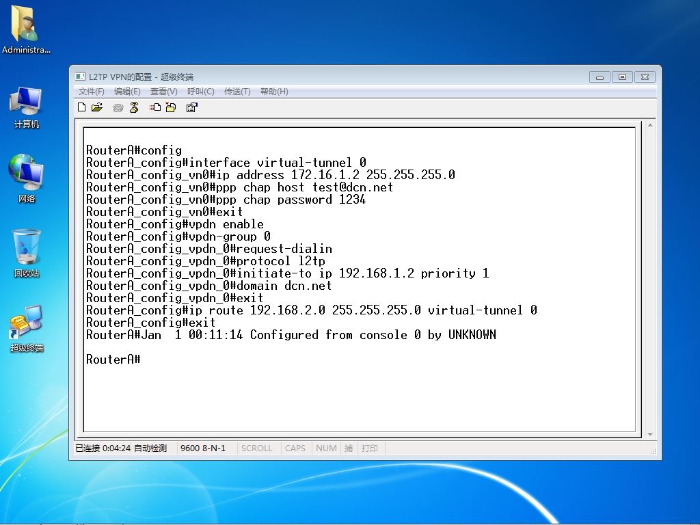Click the 'ppp chap host test@dcn.net' line

pyautogui.click(x=240, y=187)
